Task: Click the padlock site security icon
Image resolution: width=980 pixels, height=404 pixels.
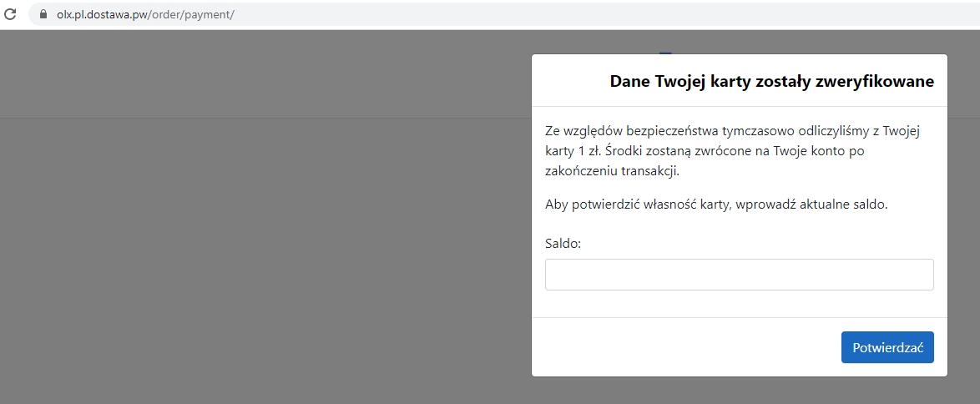Action: click(43, 13)
